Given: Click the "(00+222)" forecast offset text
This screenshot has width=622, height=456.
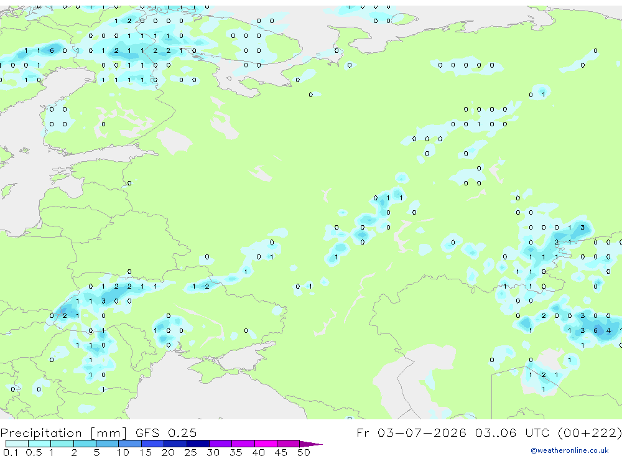Looking at the screenshot, I should pyautogui.click(x=589, y=432).
